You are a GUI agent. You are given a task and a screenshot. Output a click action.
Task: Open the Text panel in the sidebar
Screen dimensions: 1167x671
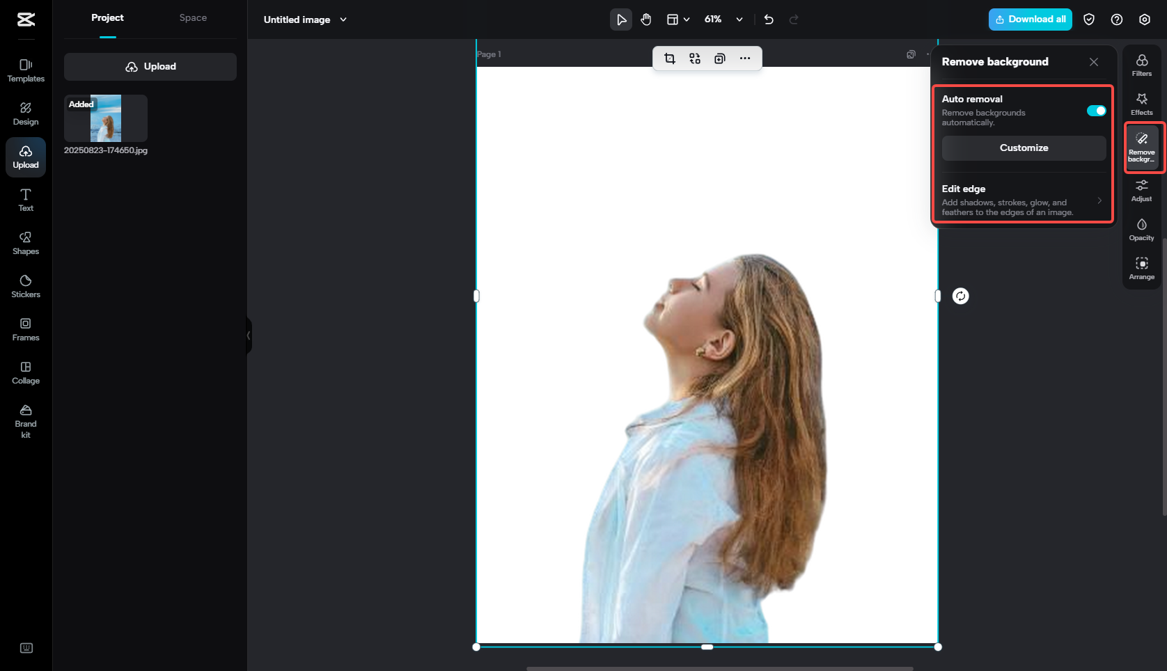pyautogui.click(x=25, y=199)
